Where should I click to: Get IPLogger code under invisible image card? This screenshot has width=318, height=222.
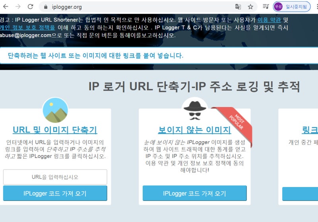[195, 193]
